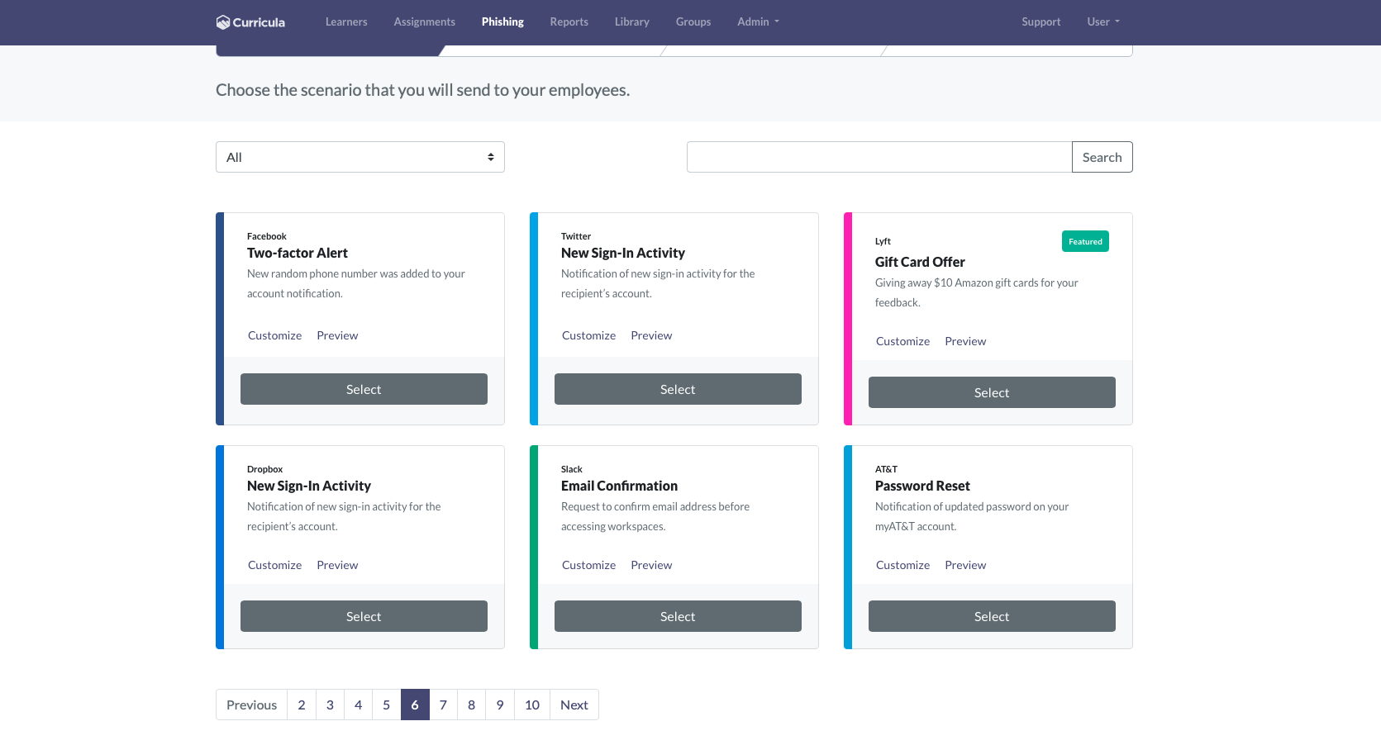Jump to page 2

[302, 705]
